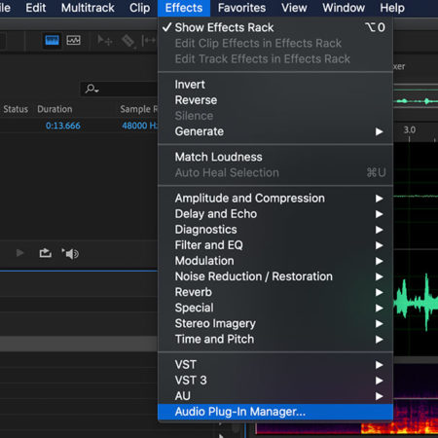This screenshot has width=438, height=438.
Task: Expand the Filter and EQ submenu
Action: point(275,245)
